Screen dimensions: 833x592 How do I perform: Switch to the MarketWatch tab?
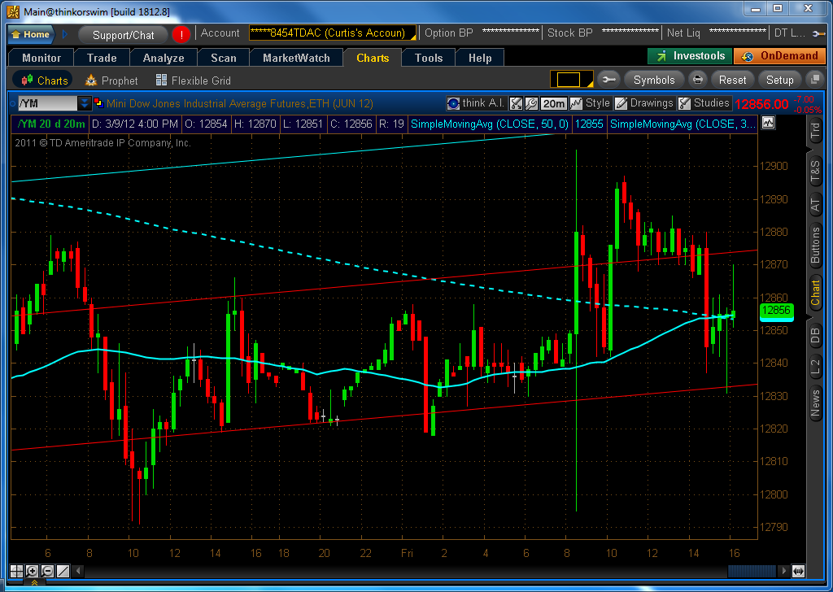point(296,58)
